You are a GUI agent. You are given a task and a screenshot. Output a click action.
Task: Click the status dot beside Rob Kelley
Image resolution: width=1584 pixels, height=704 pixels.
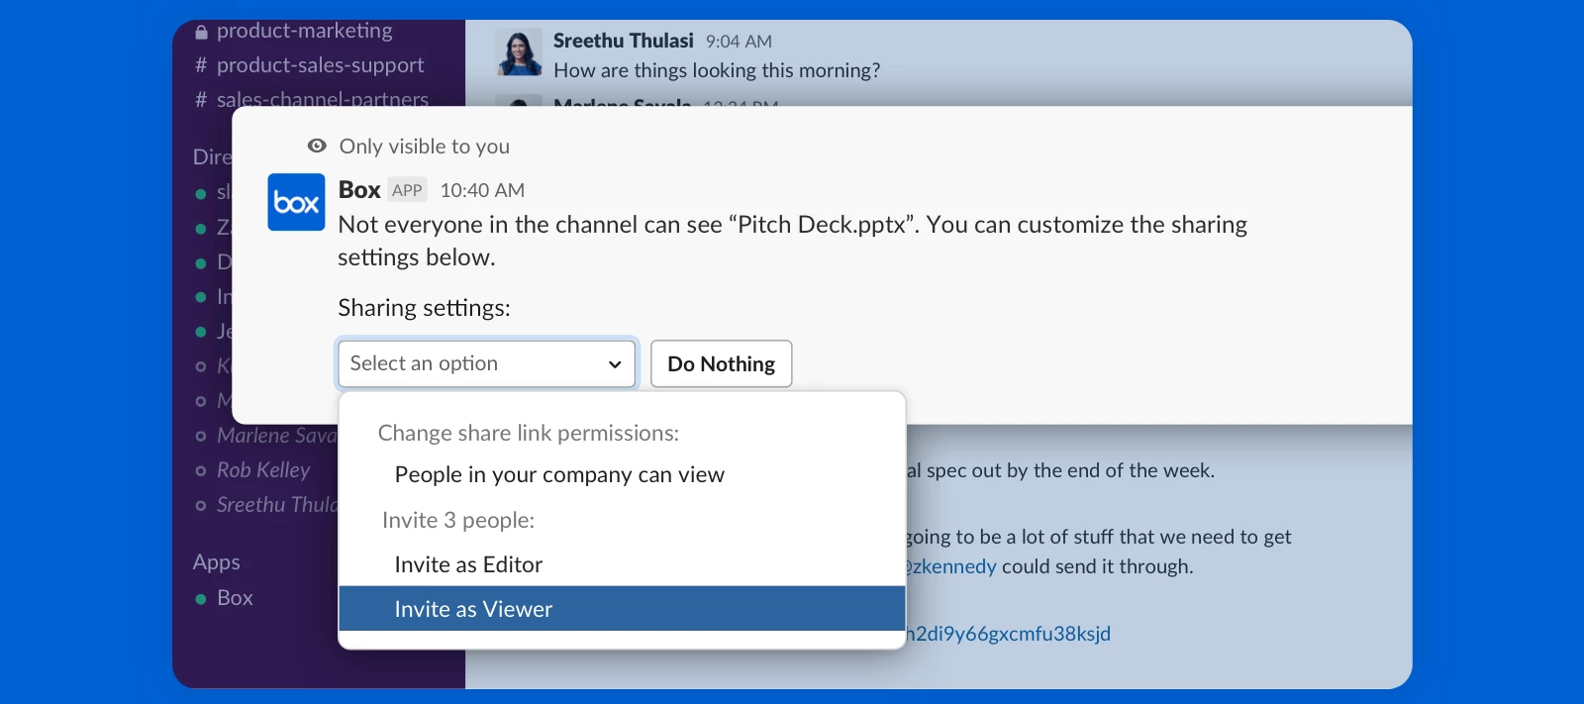tap(201, 471)
